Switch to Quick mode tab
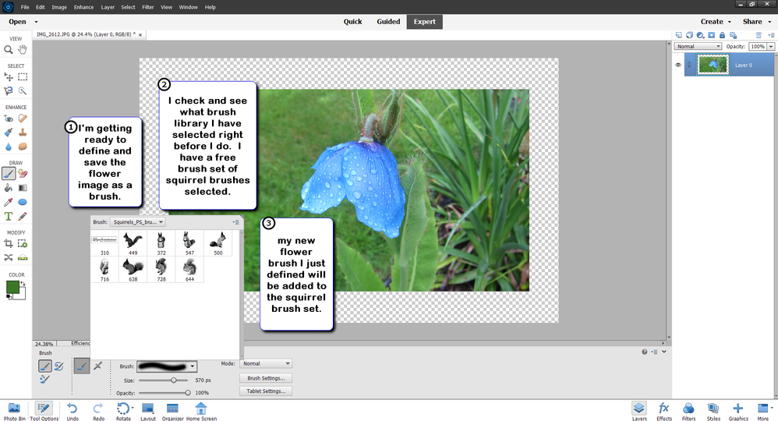The height and width of the screenshot is (421, 778). click(353, 21)
